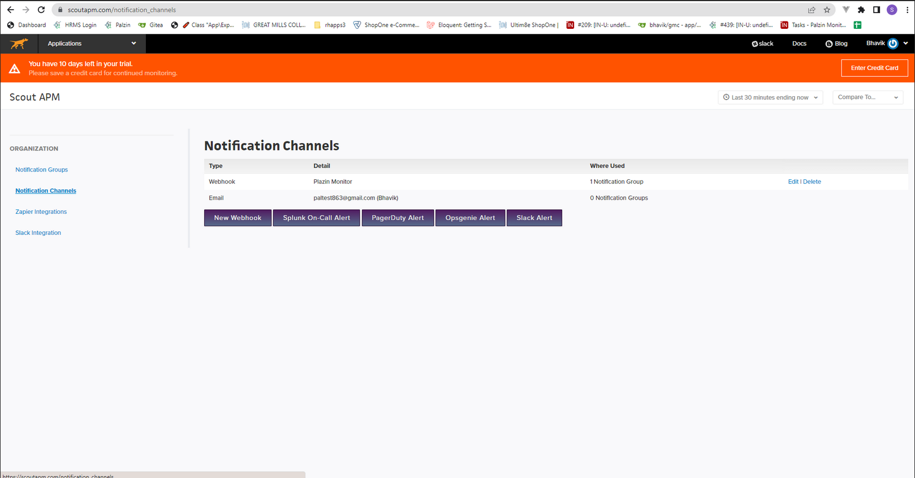Delete the Plazin Monitor webhook channel
The image size is (915, 478).
coord(812,182)
